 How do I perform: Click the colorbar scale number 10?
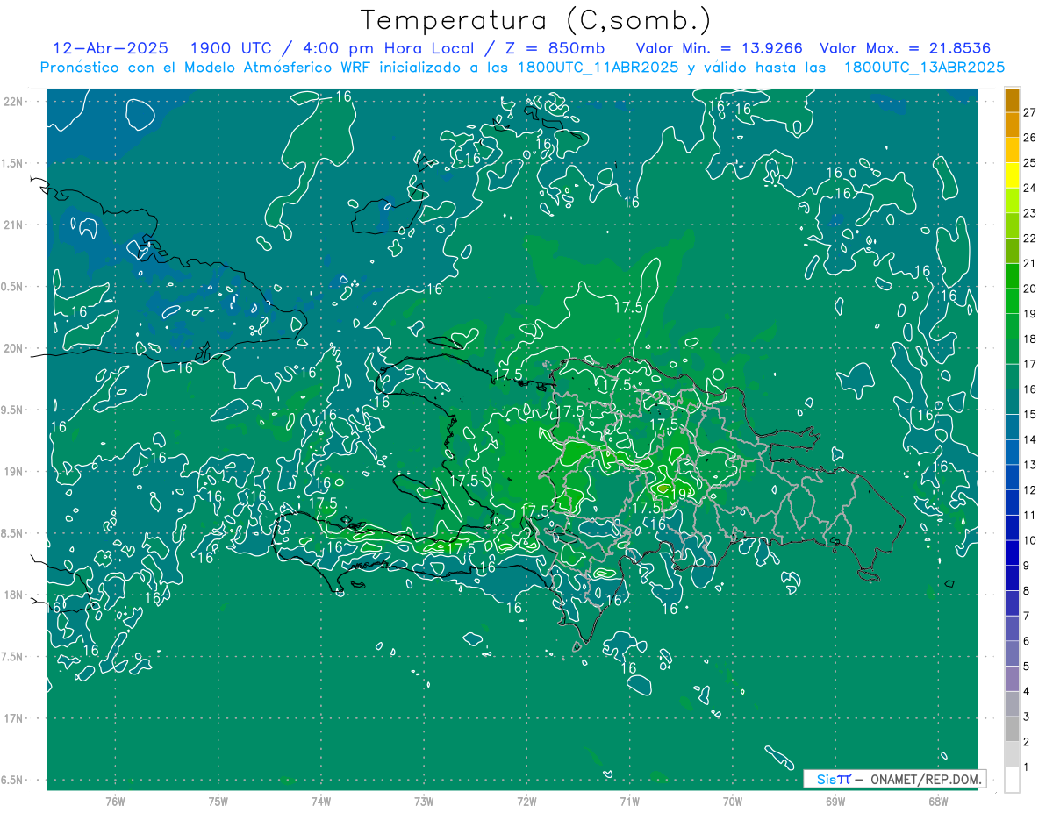1029,540
